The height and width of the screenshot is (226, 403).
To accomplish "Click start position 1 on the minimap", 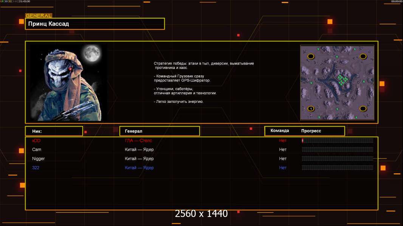I will pyautogui.click(x=311, y=109).
